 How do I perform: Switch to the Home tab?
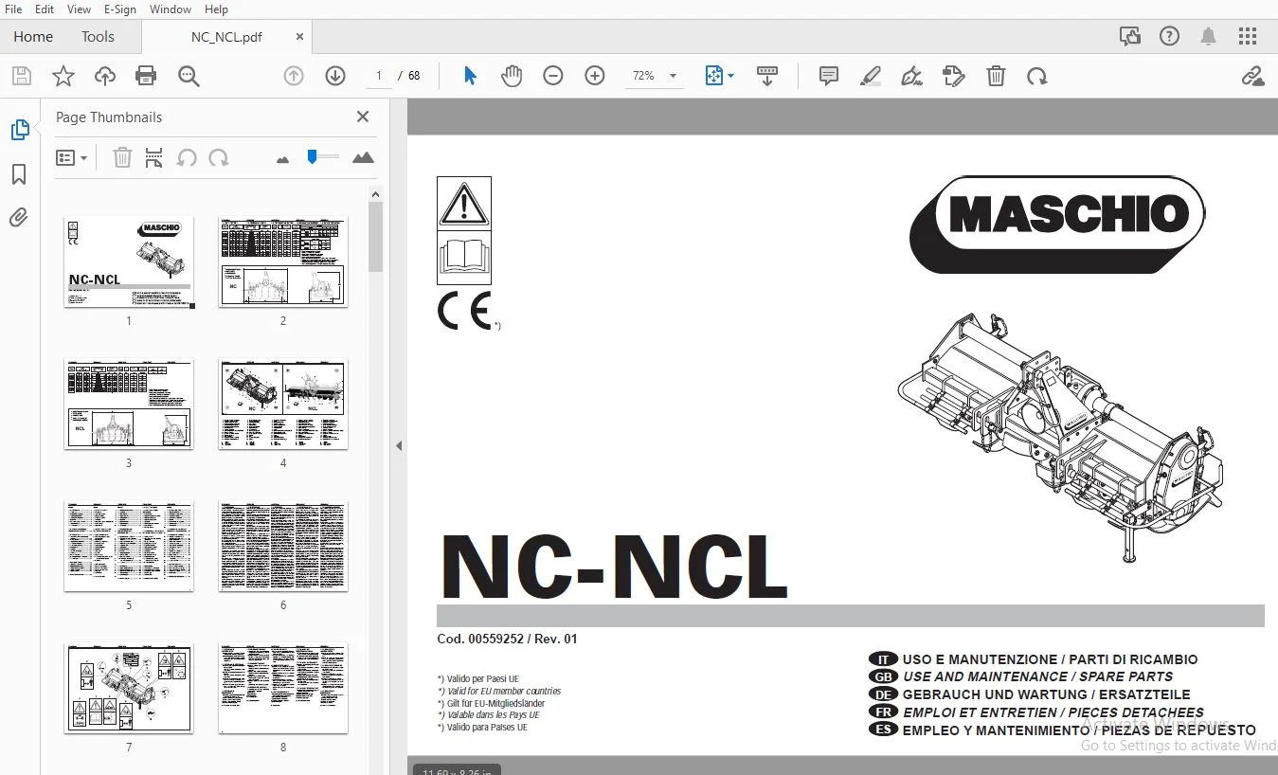coord(33,36)
